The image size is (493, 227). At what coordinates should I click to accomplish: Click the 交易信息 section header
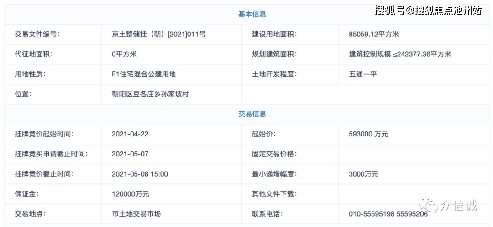[x=252, y=114]
